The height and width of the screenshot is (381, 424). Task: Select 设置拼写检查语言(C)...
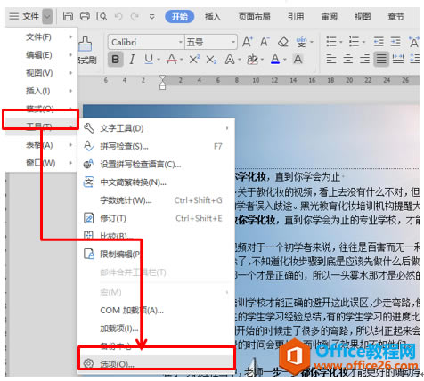156,164
